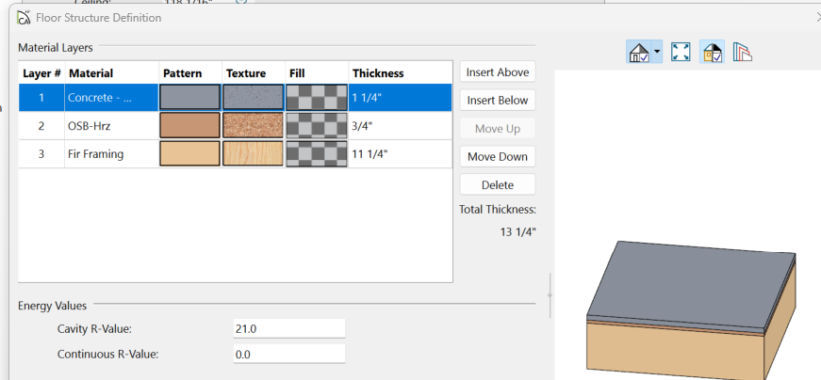Click the stacked layers pages icon
The width and height of the screenshot is (821, 380).
pos(742,53)
